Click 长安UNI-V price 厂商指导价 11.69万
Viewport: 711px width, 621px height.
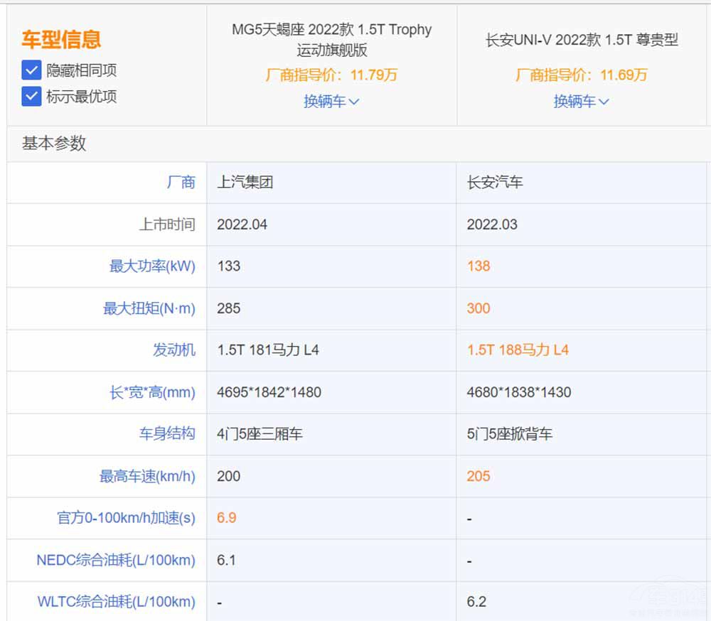click(x=581, y=75)
